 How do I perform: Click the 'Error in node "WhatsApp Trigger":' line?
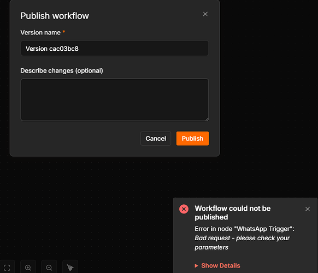coord(244,229)
